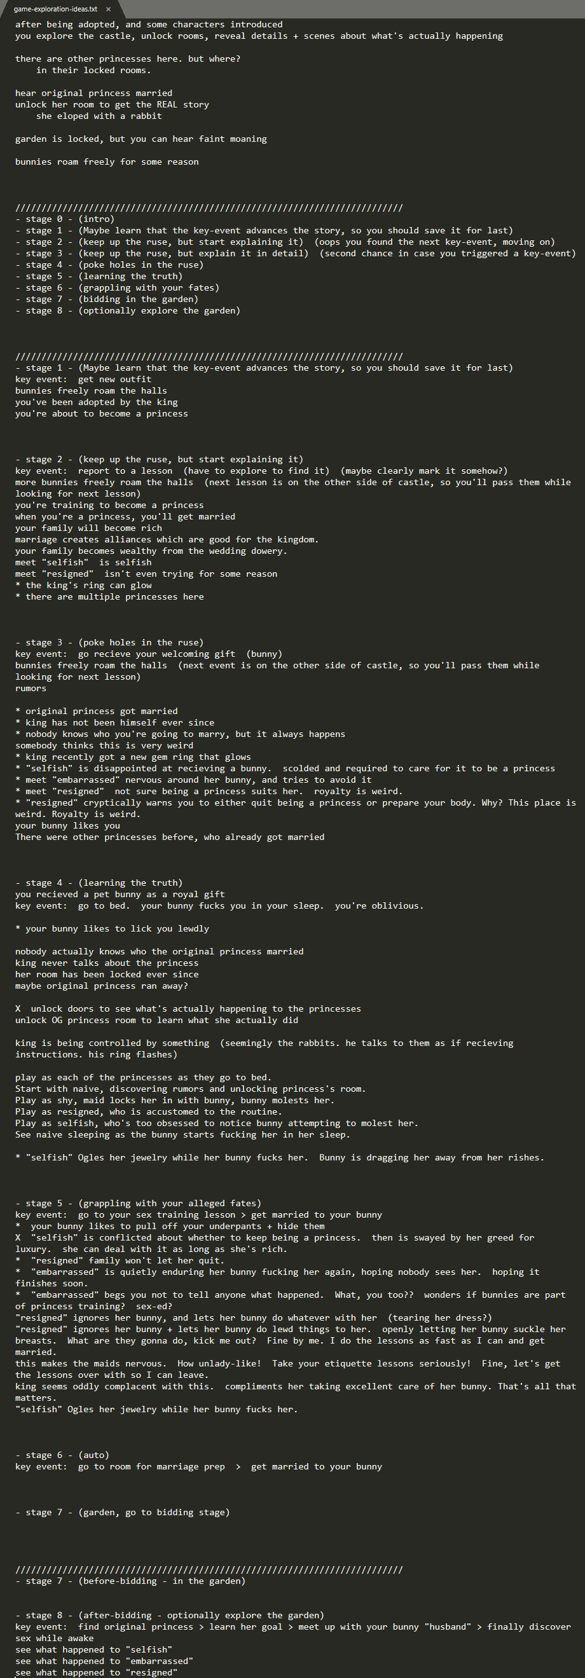
Task: Close the game-exploration-ideas.txt tab
Action: pyautogui.click(x=108, y=9)
